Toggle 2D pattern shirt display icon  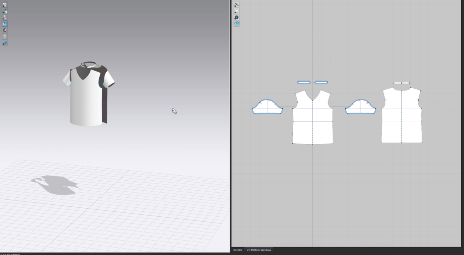(236, 11)
